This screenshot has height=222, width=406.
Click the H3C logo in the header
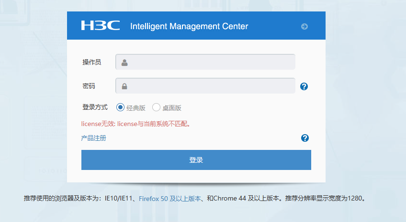pyautogui.click(x=100, y=26)
